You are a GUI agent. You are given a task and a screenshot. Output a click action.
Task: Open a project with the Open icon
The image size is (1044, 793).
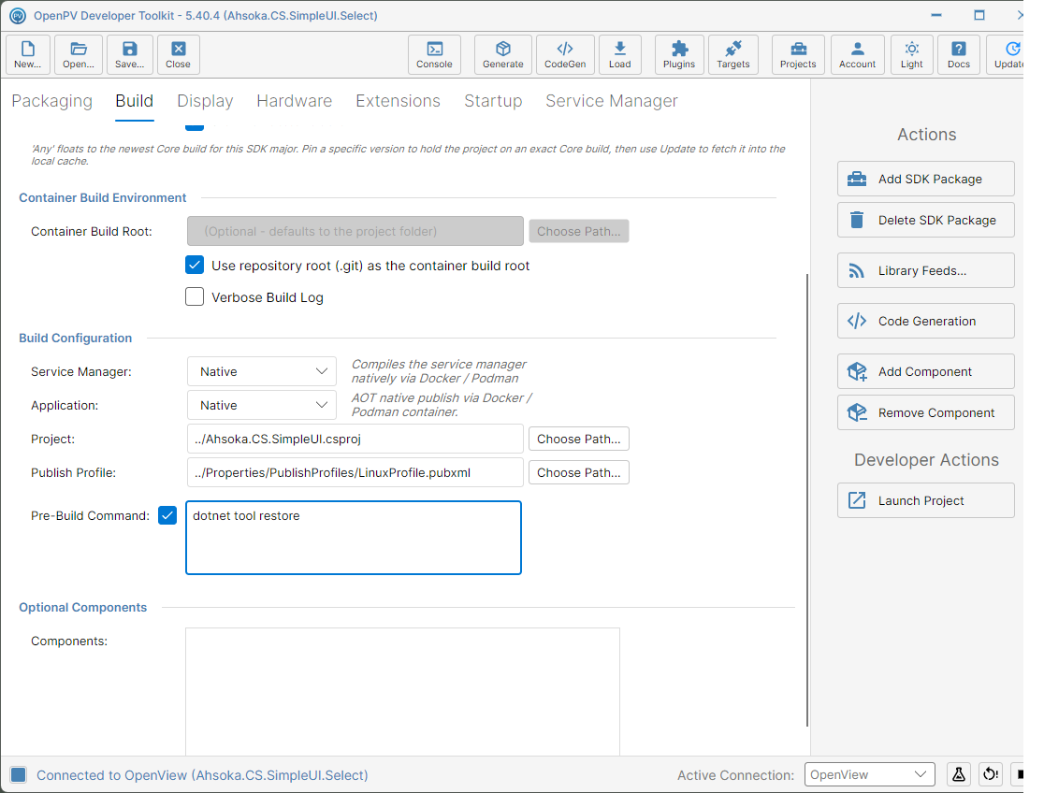coord(79,54)
